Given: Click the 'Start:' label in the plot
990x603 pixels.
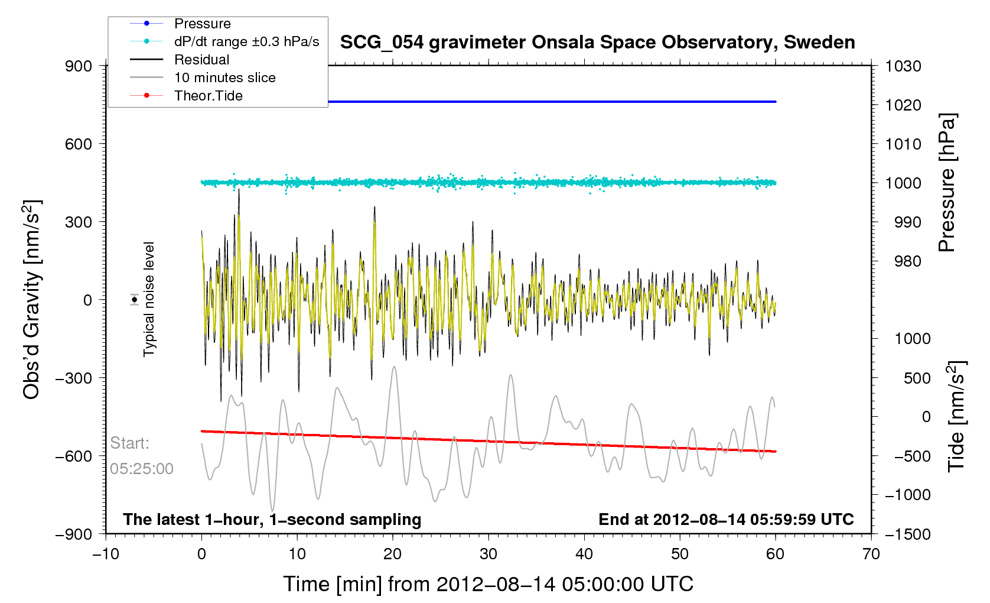Looking at the screenshot, I should (x=130, y=443).
